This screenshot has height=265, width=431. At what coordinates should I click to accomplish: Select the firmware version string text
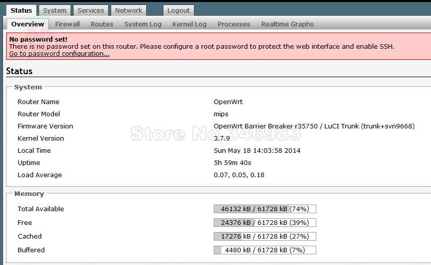[x=314, y=126]
